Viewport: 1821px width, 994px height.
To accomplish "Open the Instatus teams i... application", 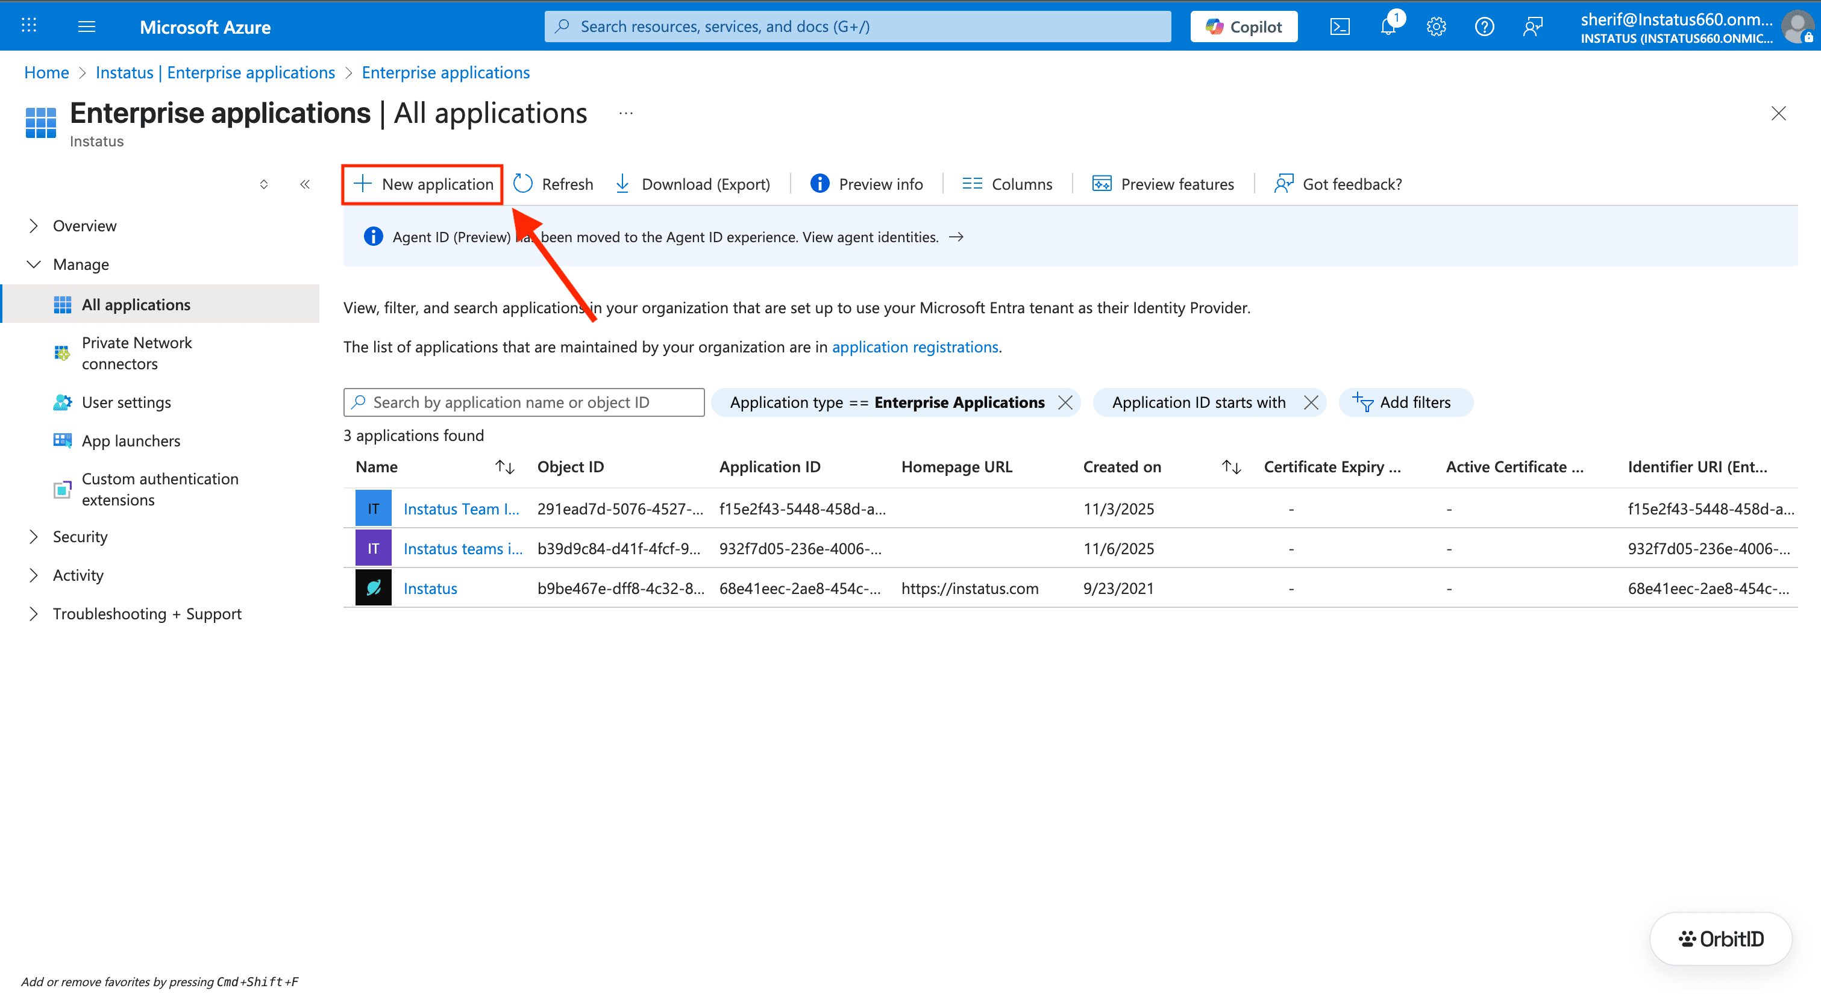I will (463, 549).
